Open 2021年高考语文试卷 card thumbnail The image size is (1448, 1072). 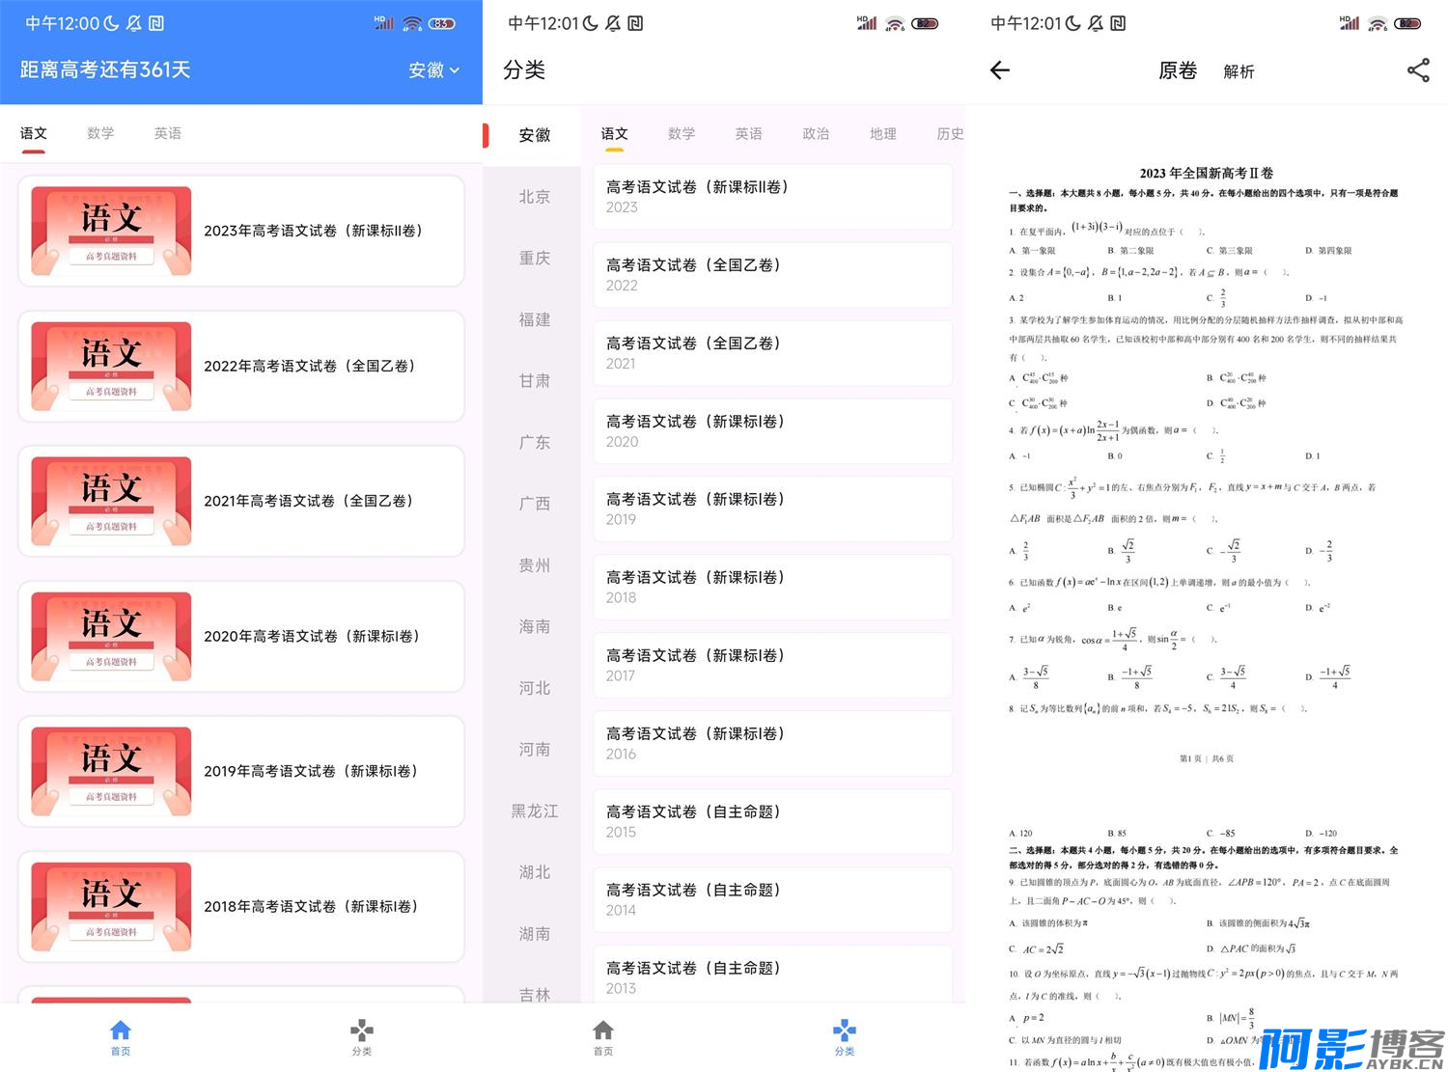point(111,501)
